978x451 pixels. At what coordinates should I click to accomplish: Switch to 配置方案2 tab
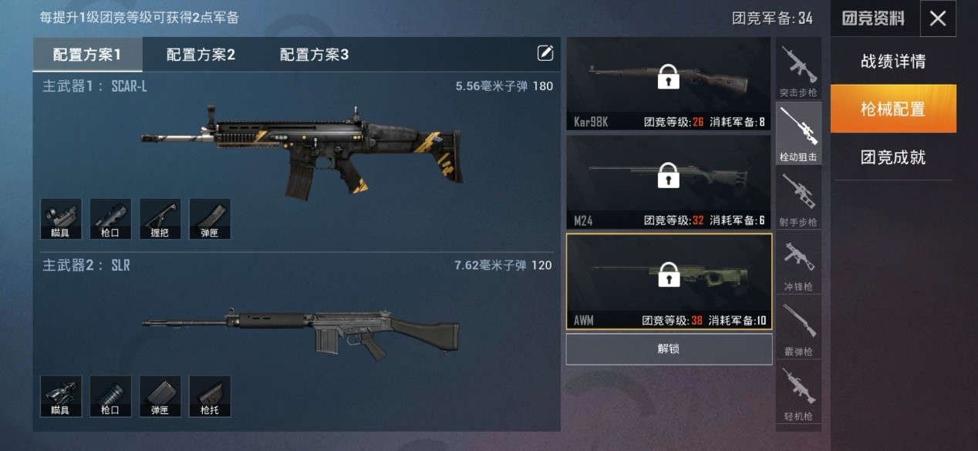201,55
